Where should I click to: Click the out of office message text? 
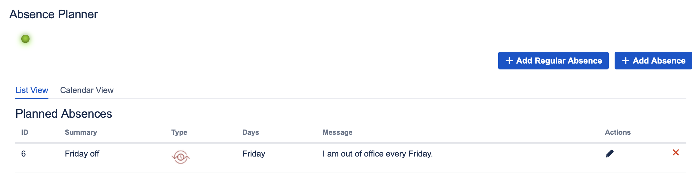[378, 154]
